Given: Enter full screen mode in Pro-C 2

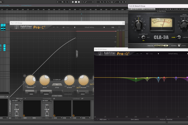Looking at the screenshot, I should pyautogui.click(x=119, y=27).
